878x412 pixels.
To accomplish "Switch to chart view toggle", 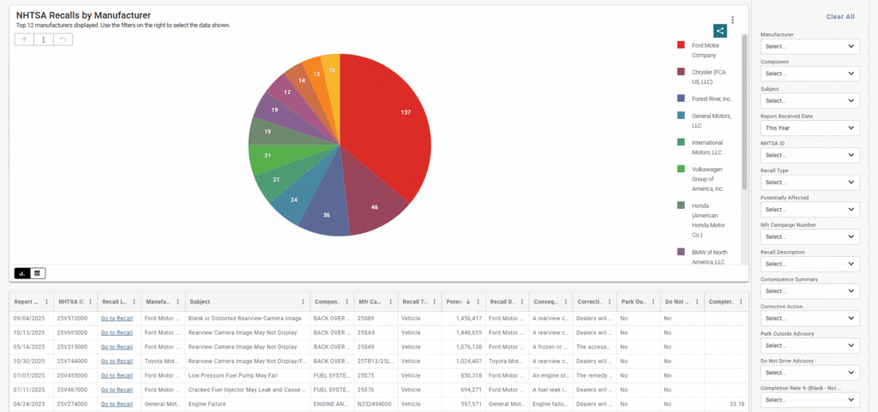I will click(x=23, y=273).
